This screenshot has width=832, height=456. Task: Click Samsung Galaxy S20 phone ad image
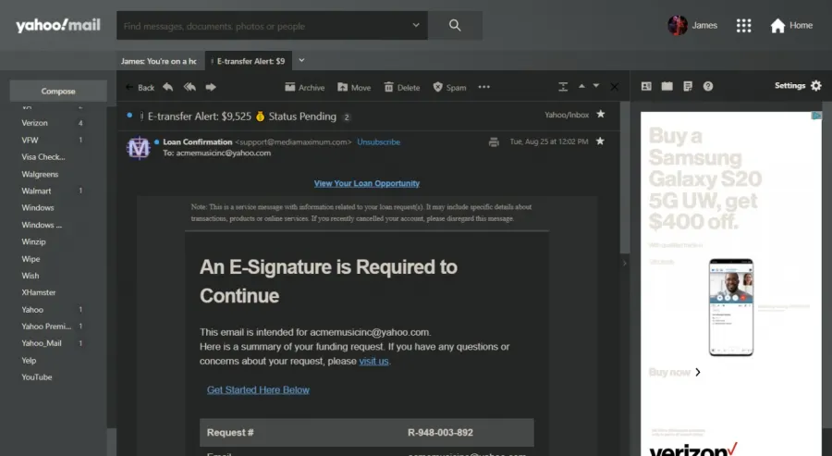(x=731, y=307)
